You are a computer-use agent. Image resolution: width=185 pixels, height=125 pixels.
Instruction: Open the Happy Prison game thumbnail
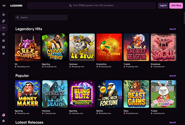point(164,94)
